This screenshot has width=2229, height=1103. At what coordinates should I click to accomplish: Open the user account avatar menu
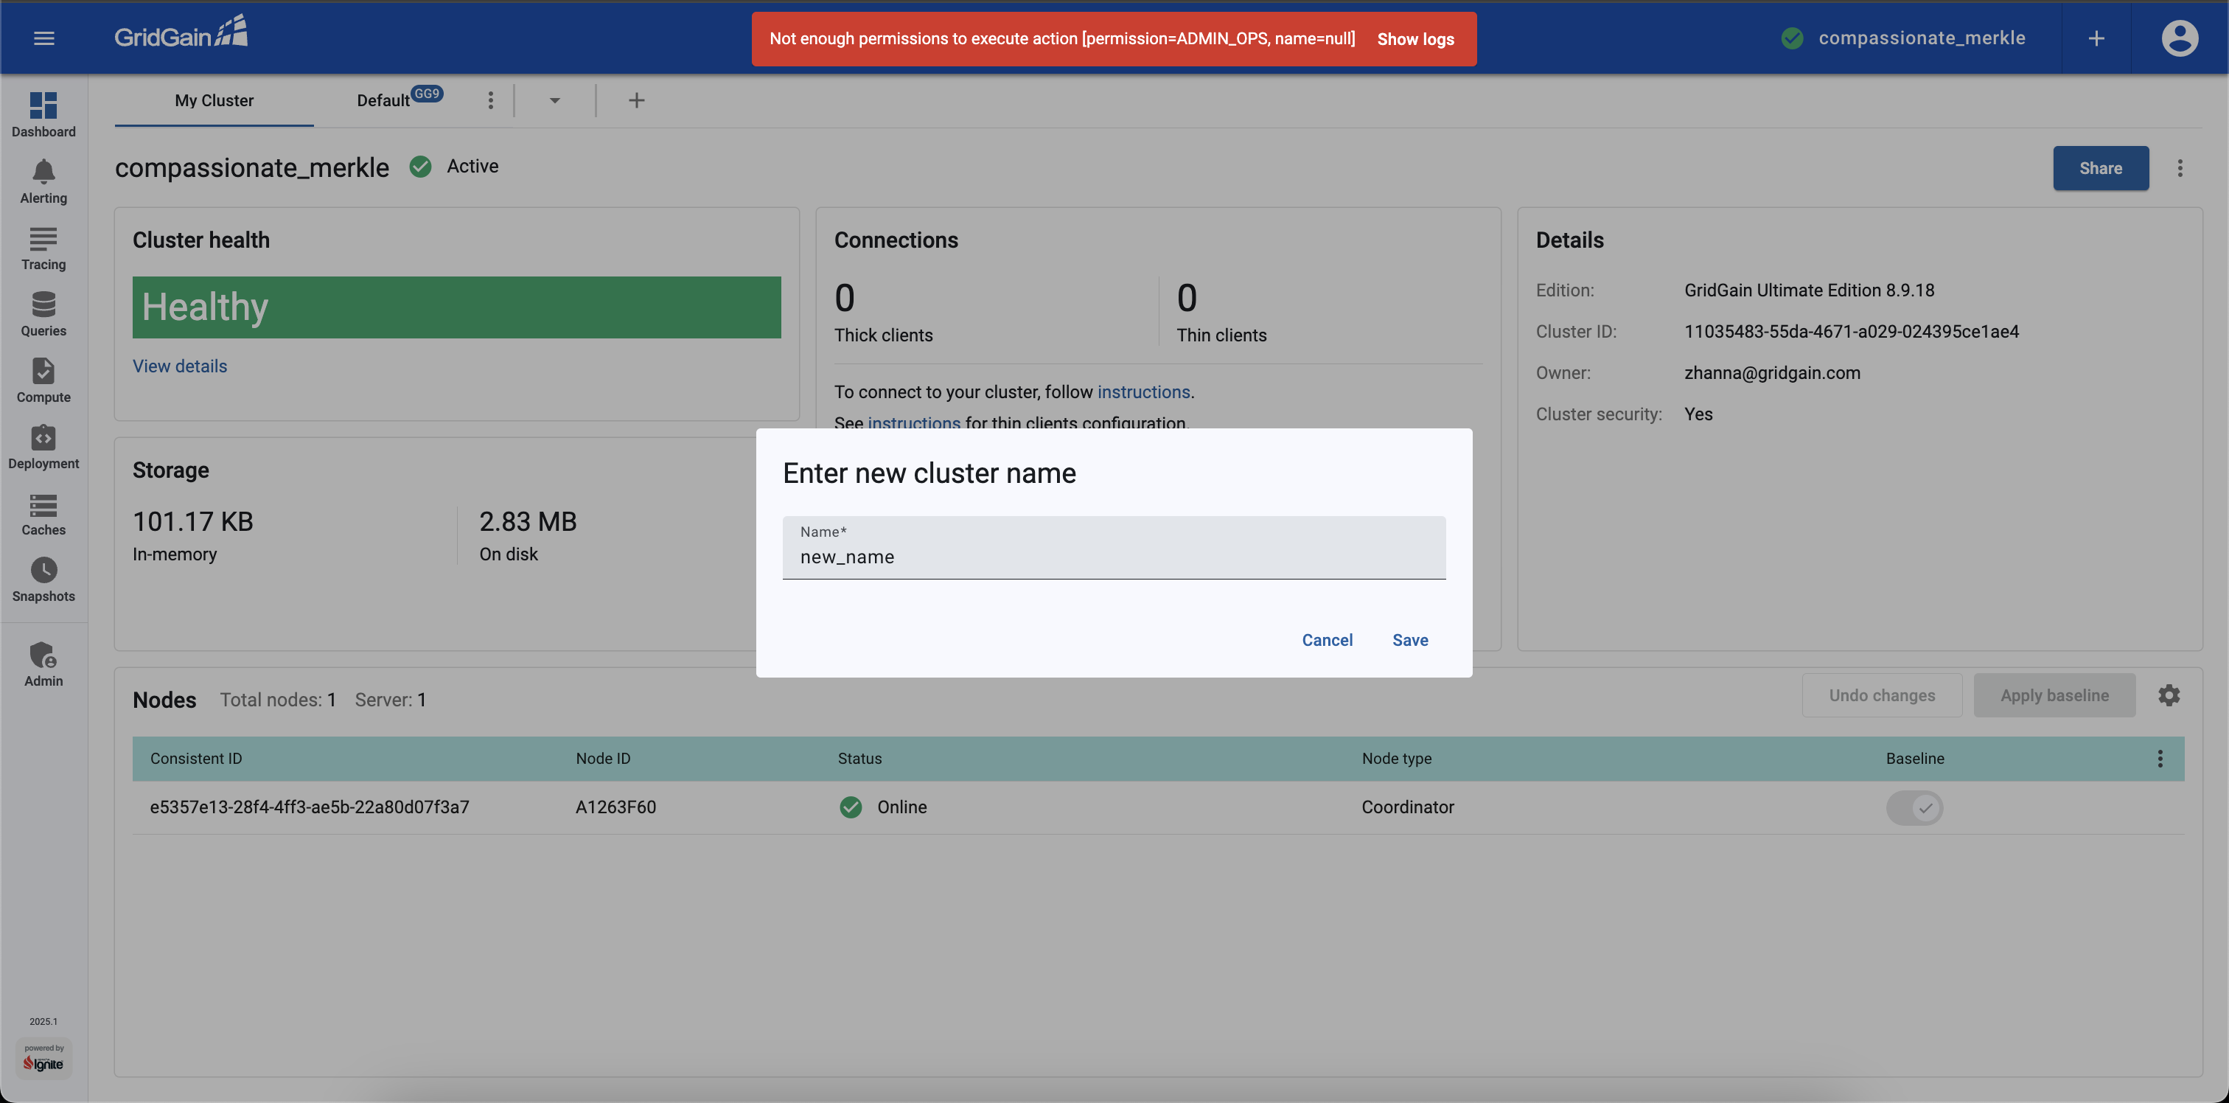(2180, 38)
